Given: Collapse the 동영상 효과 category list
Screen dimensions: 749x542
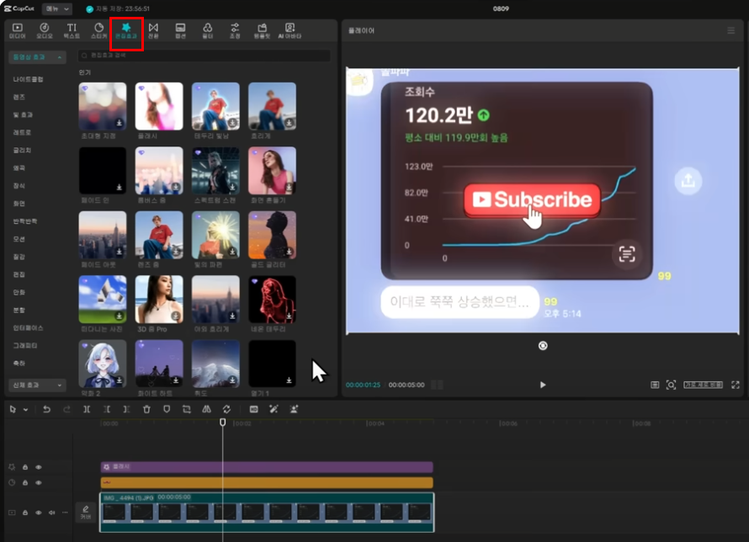Looking at the screenshot, I should pos(37,57).
